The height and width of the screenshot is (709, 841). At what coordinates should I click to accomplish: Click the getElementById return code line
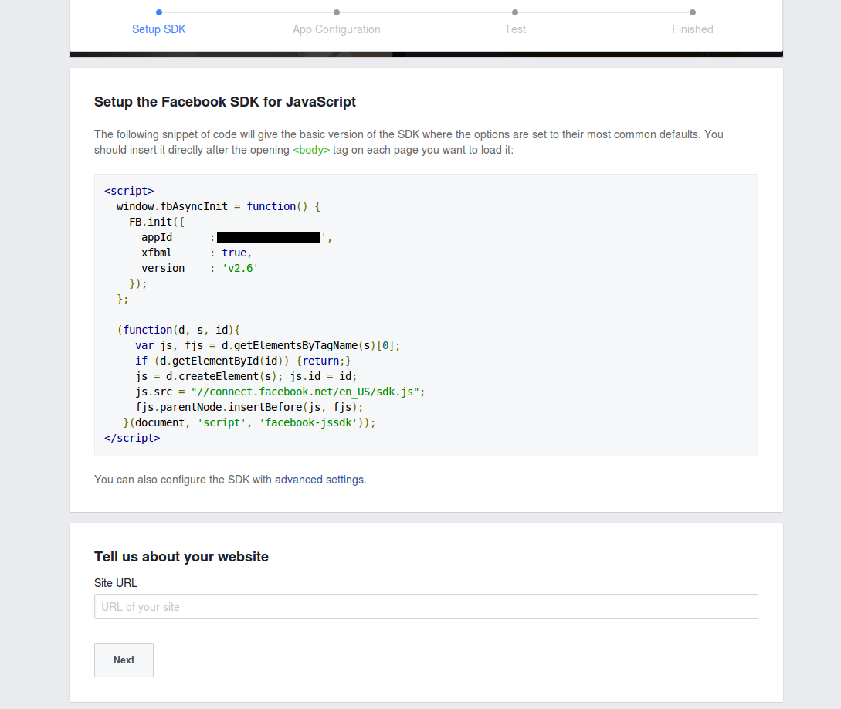[243, 361]
